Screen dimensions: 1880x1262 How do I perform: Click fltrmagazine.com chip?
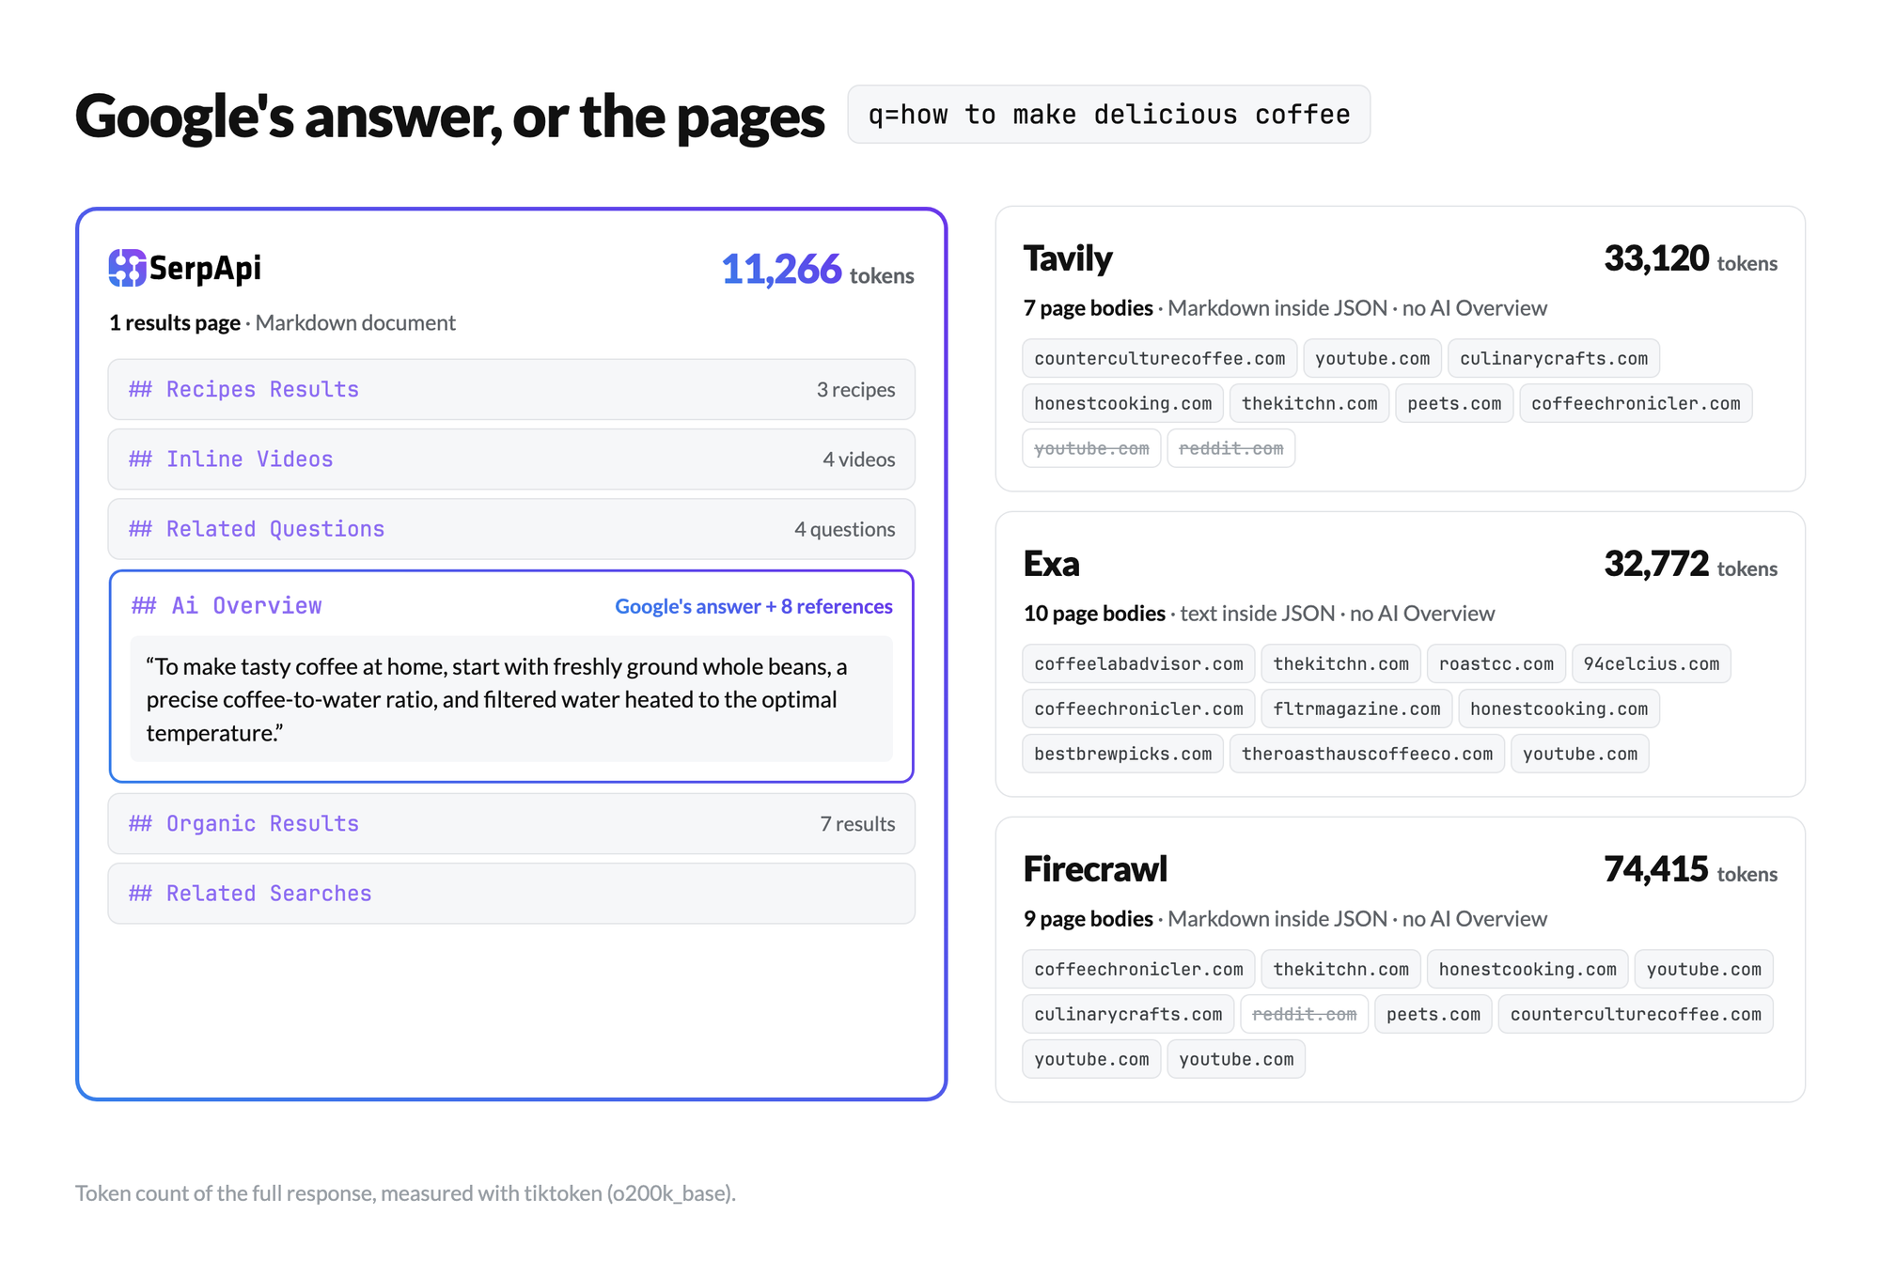point(1356,709)
